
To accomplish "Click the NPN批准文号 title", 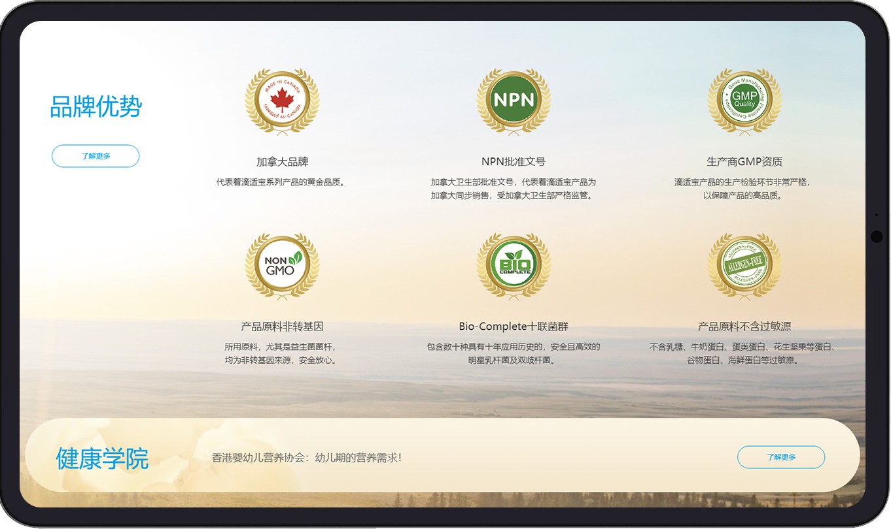I will pos(514,162).
